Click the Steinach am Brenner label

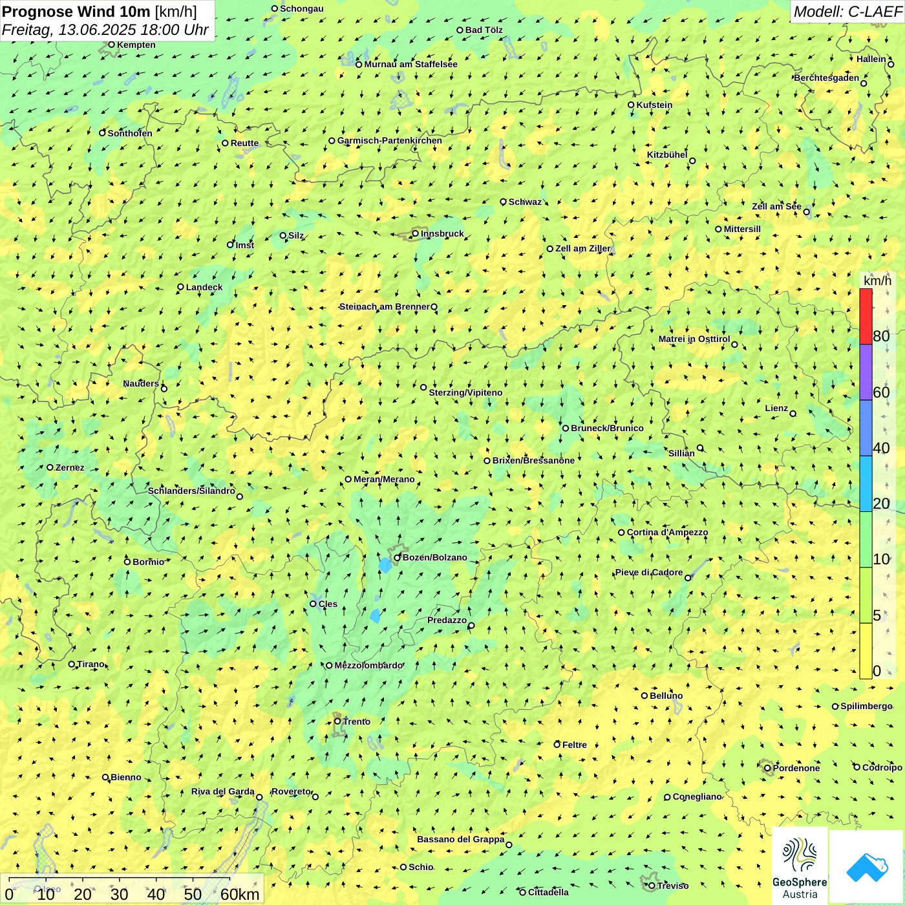[x=384, y=306]
